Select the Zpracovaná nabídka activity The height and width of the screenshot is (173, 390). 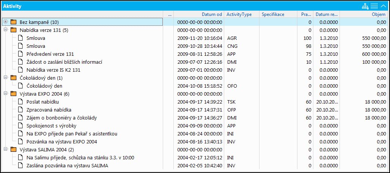pyautogui.click(x=195, y=110)
